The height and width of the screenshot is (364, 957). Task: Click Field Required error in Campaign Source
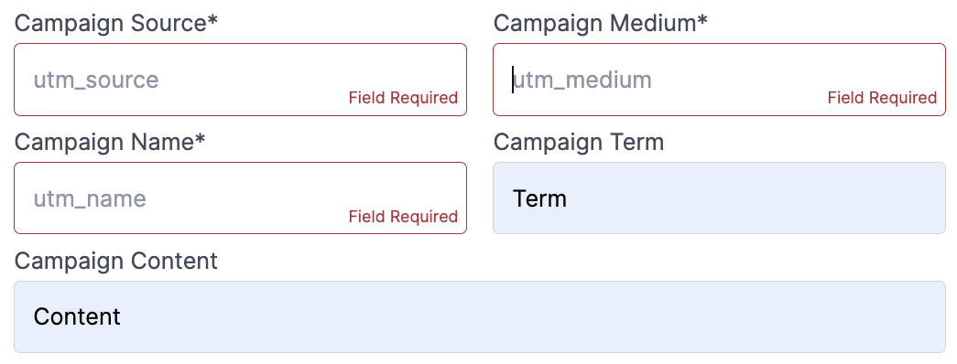coord(404,98)
